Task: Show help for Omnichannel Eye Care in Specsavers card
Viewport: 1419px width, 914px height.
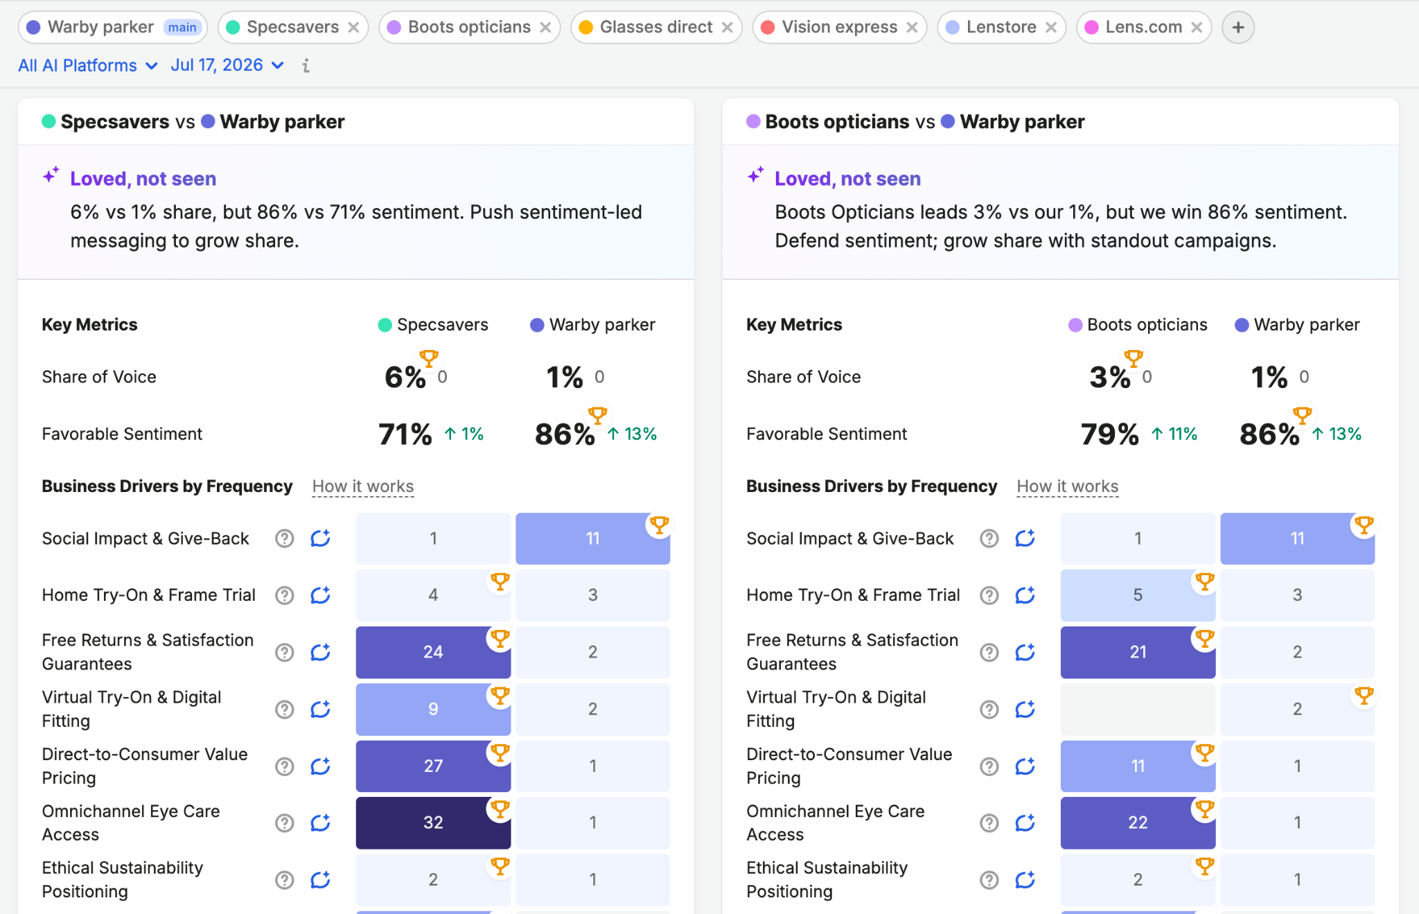Action: pos(284,823)
